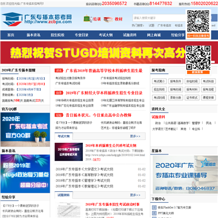The image size is (218, 218).
Task: Open the 2019年广东专插本公共课考试大纲 thumbnail
Action: click(68, 152)
